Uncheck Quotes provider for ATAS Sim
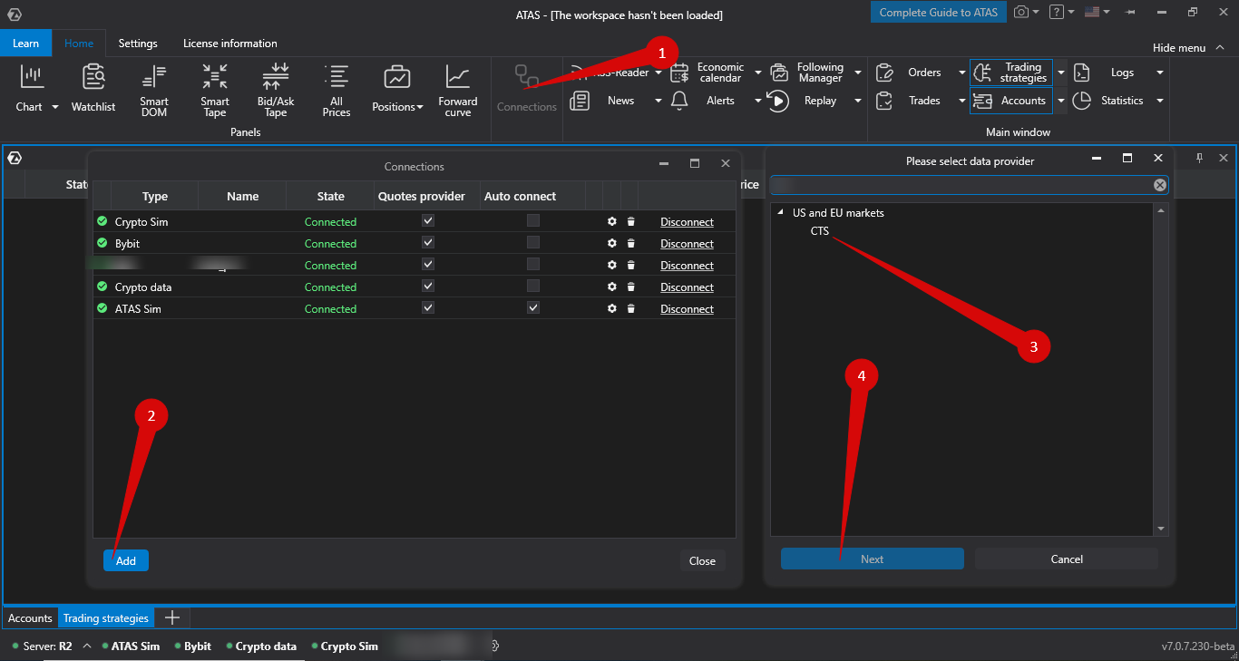The width and height of the screenshot is (1239, 661). click(x=428, y=307)
